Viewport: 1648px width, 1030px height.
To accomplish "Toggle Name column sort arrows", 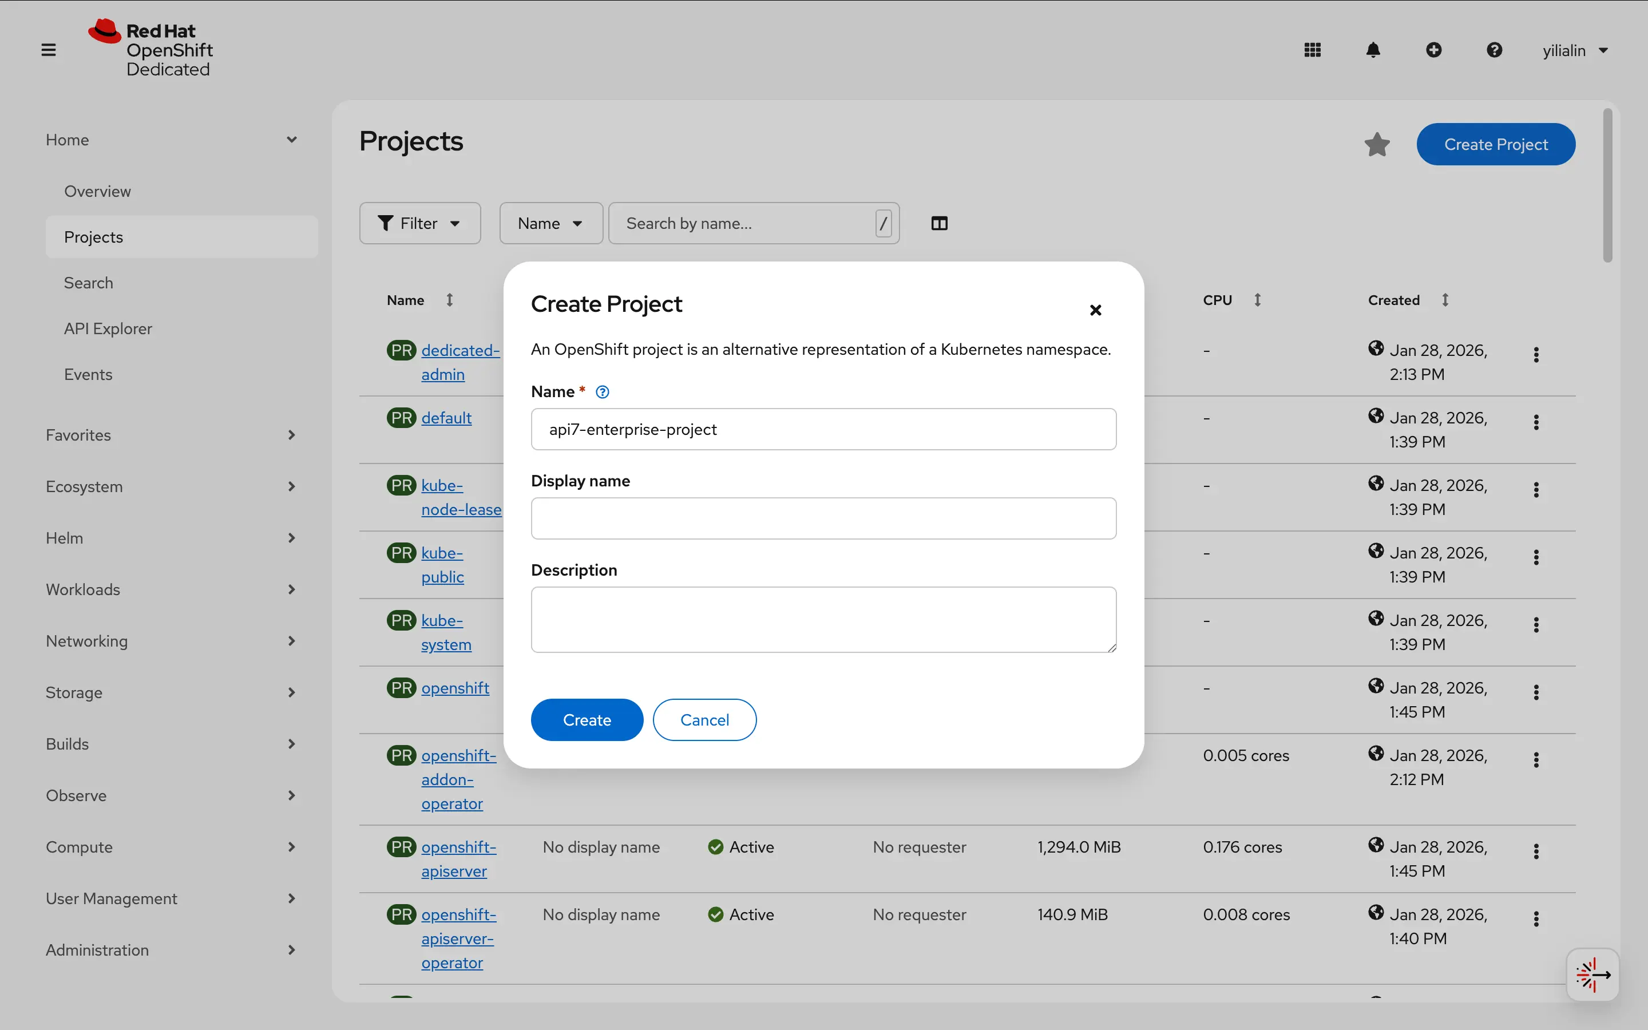I will click(450, 299).
